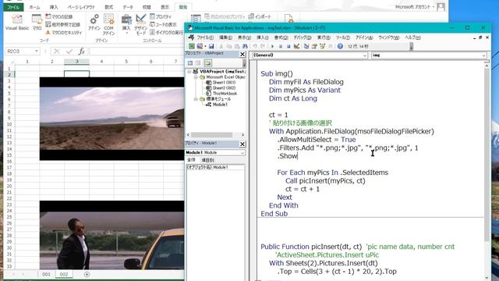Open the File (ファイル) tab in Excel
499x281 pixels.
pos(13,7)
